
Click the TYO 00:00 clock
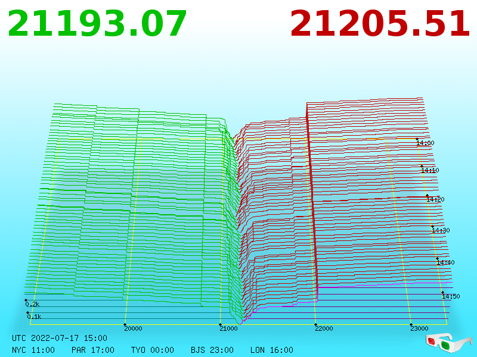[153, 350]
